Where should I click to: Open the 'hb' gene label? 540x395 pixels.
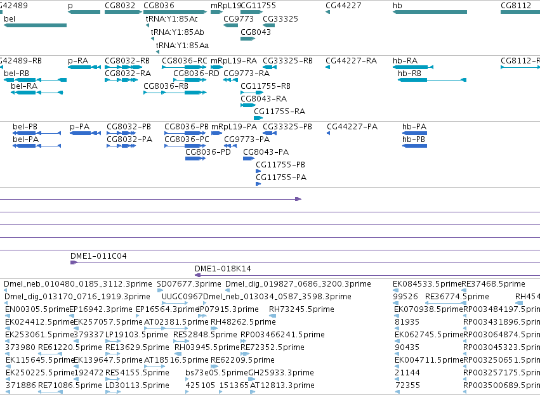pyautogui.click(x=397, y=6)
